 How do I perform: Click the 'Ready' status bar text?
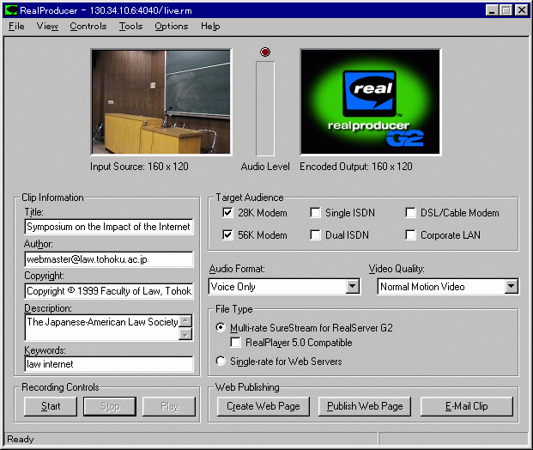(x=21, y=439)
